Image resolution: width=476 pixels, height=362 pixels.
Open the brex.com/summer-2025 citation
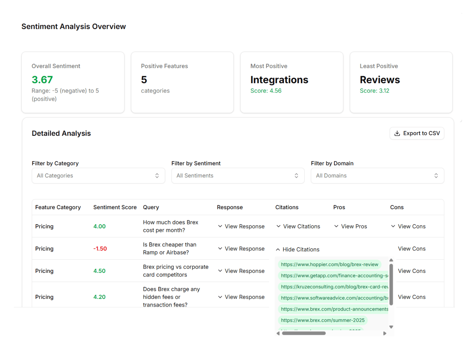(x=322, y=320)
